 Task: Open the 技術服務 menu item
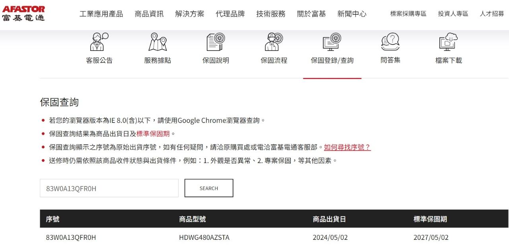271,14
